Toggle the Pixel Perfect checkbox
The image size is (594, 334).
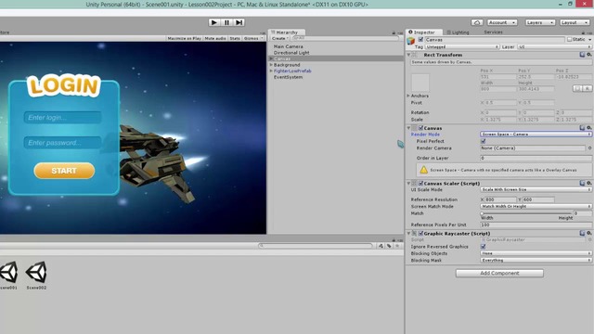tap(483, 141)
